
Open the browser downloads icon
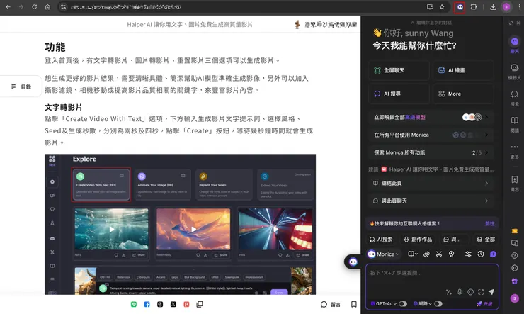pyautogui.click(x=493, y=6)
